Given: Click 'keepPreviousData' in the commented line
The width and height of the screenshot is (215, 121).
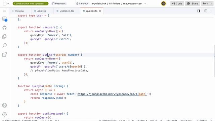Looking at the screenshot, I should click(74, 71).
